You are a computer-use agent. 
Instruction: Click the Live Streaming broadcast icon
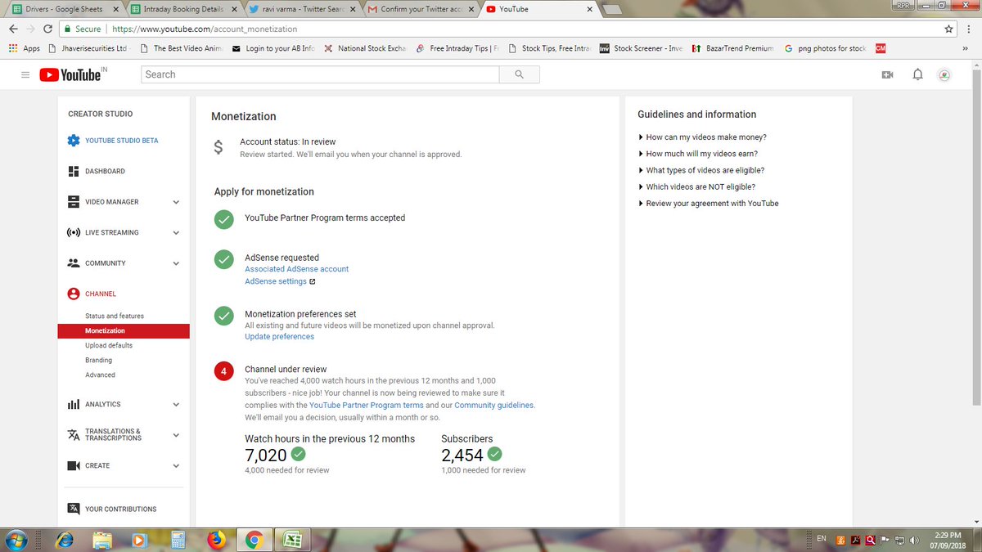pyautogui.click(x=74, y=232)
